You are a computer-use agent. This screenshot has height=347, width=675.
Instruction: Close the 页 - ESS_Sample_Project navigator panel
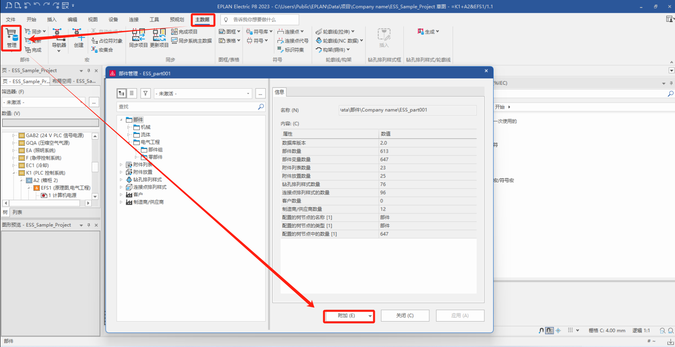pyautogui.click(x=96, y=70)
